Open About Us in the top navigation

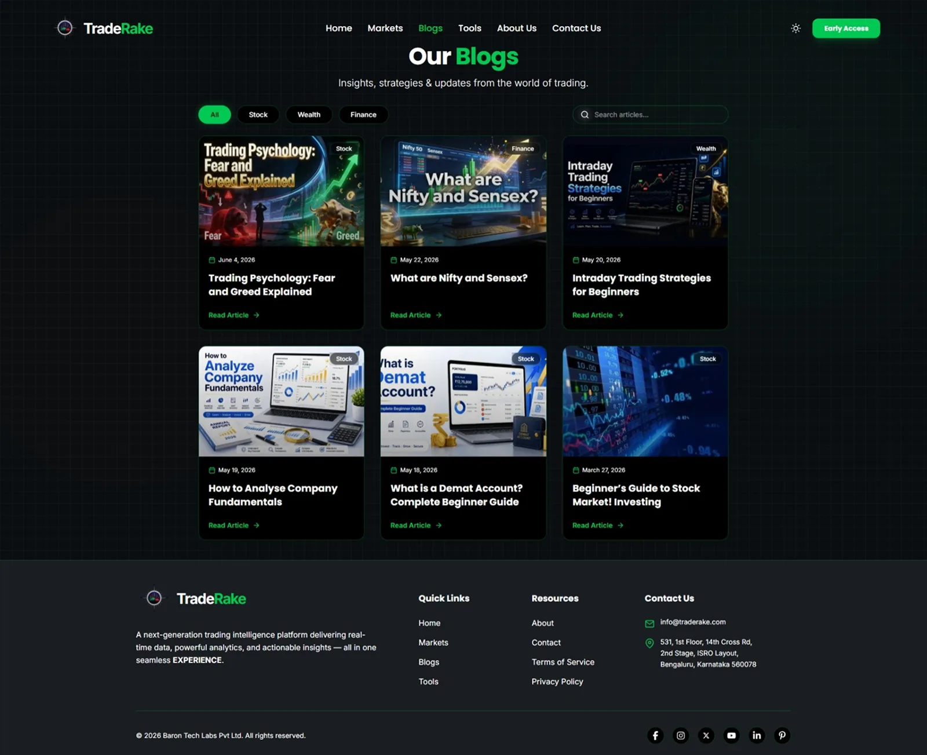pyautogui.click(x=517, y=28)
